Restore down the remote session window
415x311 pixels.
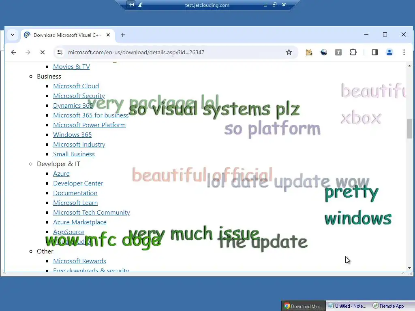[274, 5]
